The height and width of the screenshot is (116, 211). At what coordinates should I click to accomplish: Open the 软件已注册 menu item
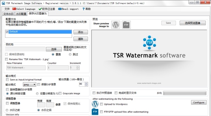coord(47,9)
